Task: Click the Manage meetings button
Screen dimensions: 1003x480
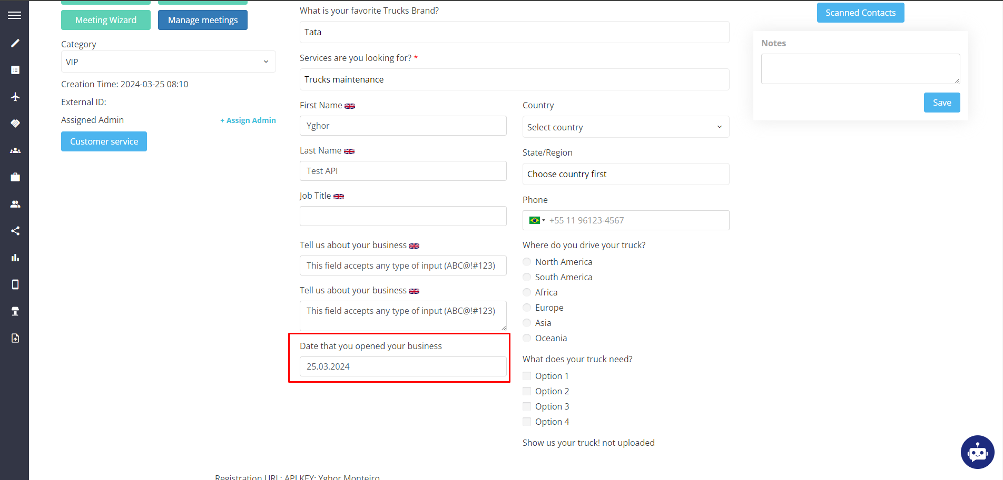Action: click(203, 20)
